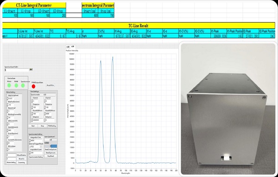Click the AcquisitionCount stepper arrows

tap(30, 153)
